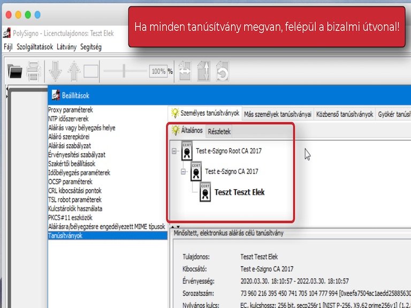Switch to Személyes tanúsítványok tab
The image size is (411, 308).
tap(205, 113)
